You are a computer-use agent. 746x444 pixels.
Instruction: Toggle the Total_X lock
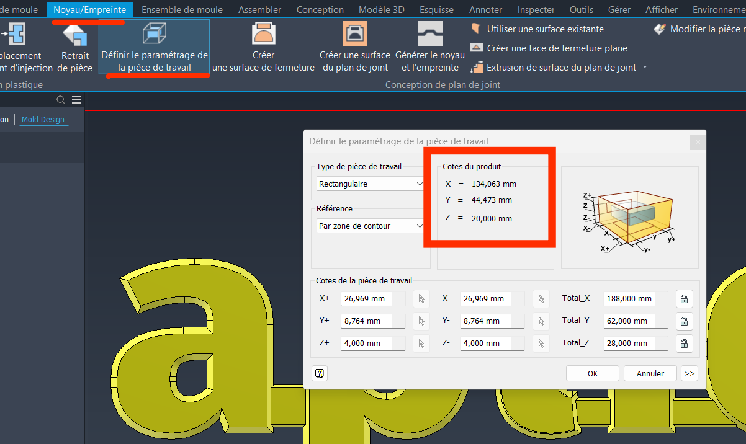(x=683, y=299)
